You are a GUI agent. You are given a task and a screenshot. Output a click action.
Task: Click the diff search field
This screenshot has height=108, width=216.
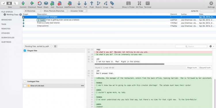pos(191,46)
